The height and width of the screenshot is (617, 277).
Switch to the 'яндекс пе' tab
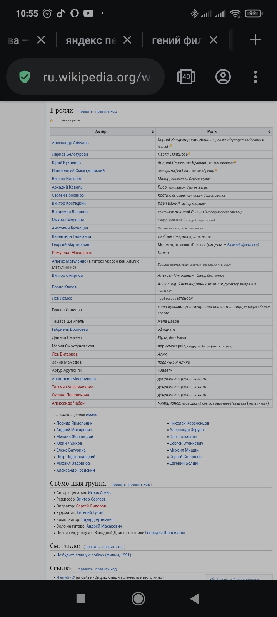click(x=91, y=40)
